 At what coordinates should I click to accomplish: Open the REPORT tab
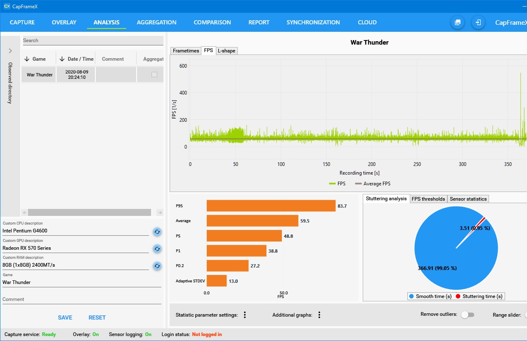(x=259, y=22)
